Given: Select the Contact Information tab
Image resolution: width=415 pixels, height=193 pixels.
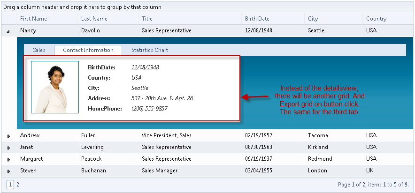Looking at the screenshot, I should [x=88, y=50].
